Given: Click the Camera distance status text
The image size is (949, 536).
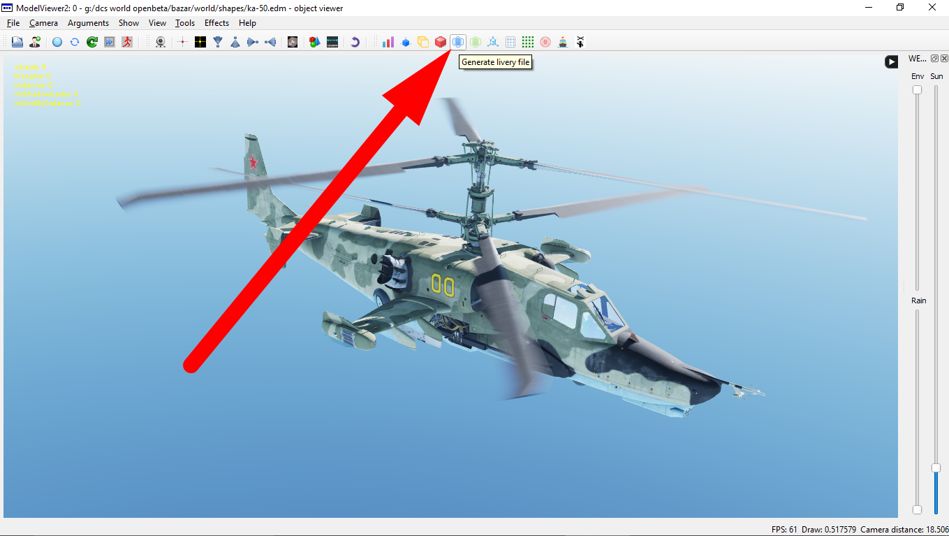Looking at the screenshot, I should coord(904,530).
